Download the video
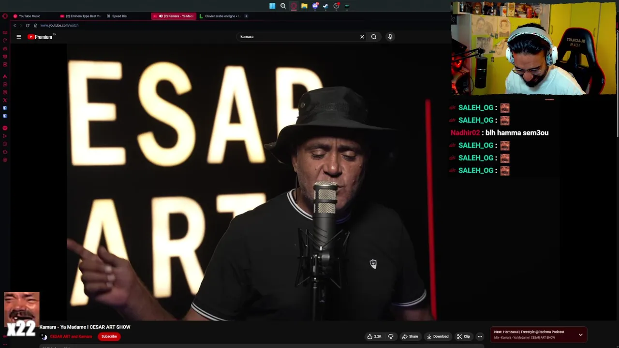 pyautogui.click(x=438, y=336)
